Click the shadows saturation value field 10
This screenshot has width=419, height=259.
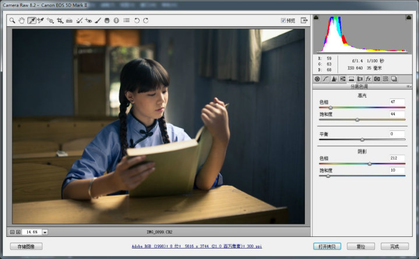[397, 171]
